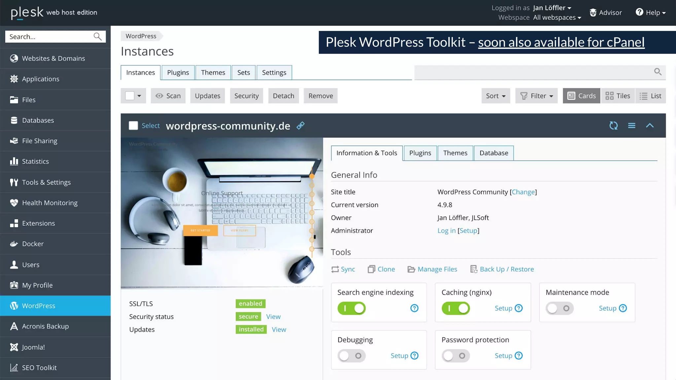Open the Sort dropdown
The width and height of the screenshot is (676, 380).
point(496,96)
